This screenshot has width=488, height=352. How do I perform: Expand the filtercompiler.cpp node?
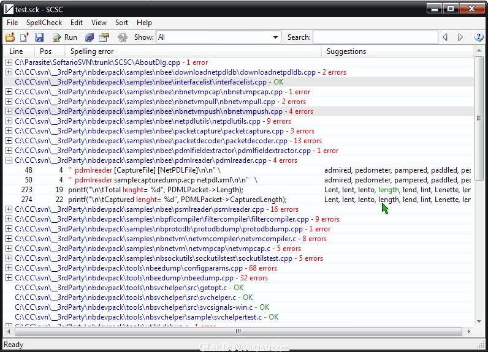tap(9, 219)
